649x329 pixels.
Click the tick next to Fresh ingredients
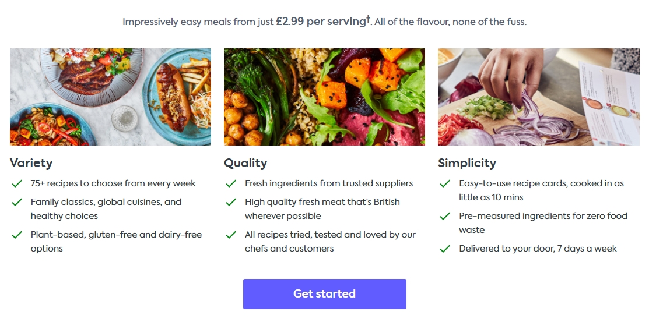231,183
